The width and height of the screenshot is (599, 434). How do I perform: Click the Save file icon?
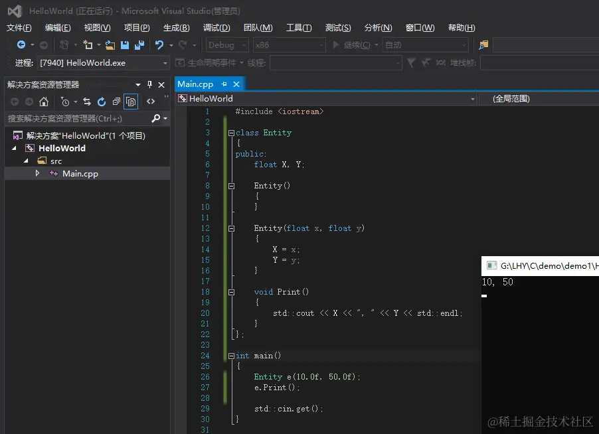[125, 44]
